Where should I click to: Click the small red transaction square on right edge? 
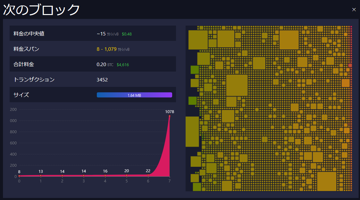click(x=350, y=65)
